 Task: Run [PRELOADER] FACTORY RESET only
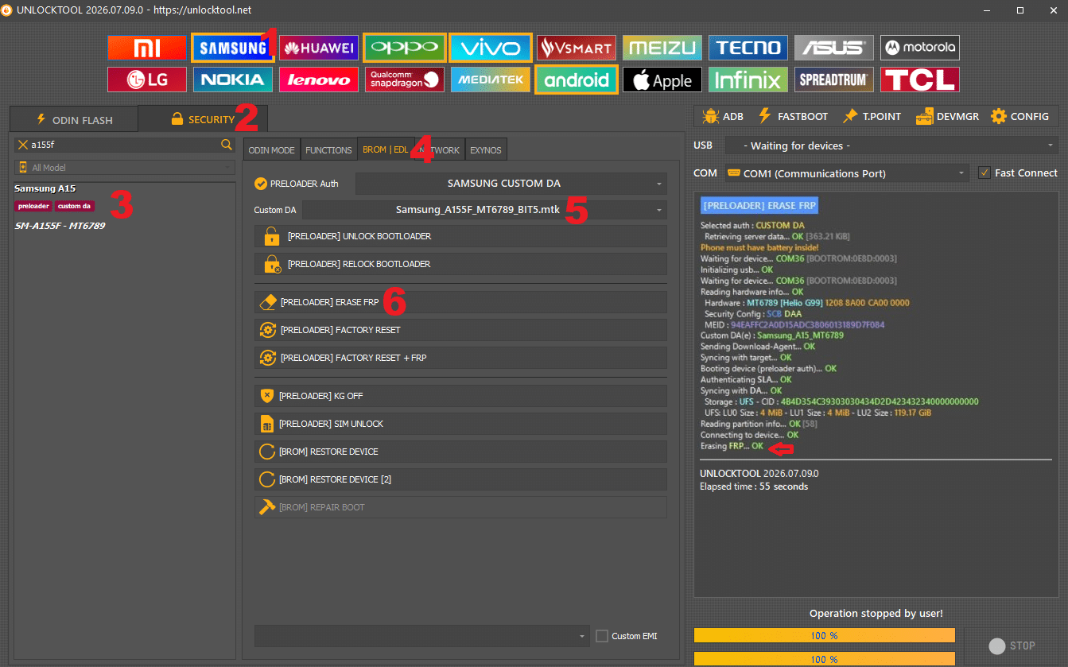[460, 330]
